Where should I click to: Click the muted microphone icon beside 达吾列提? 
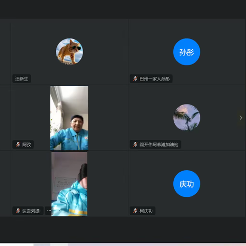click(18, 211)
